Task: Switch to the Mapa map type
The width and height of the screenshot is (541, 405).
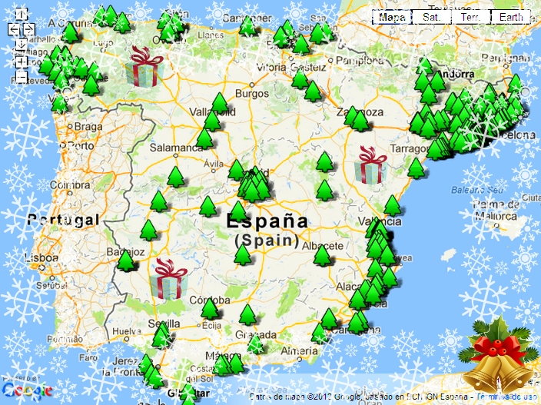Action: (x=392, y=17)
